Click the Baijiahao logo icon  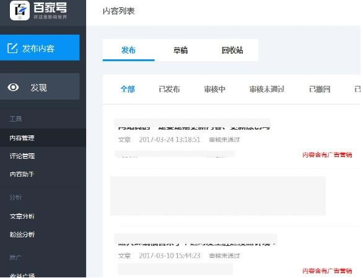tap(20, 11)
